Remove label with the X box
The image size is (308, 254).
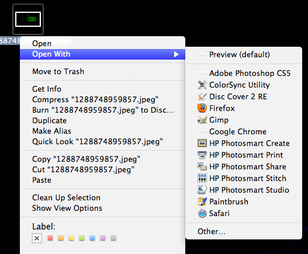pyautogui.click(x=37, y=238)
